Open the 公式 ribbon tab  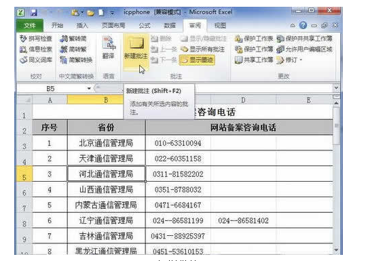coord(145,26)
